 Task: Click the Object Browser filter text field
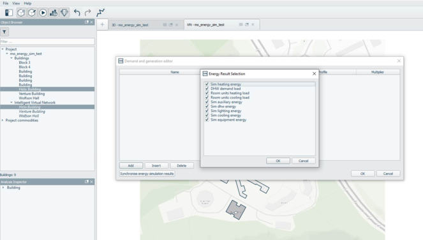tap(47, 41)
